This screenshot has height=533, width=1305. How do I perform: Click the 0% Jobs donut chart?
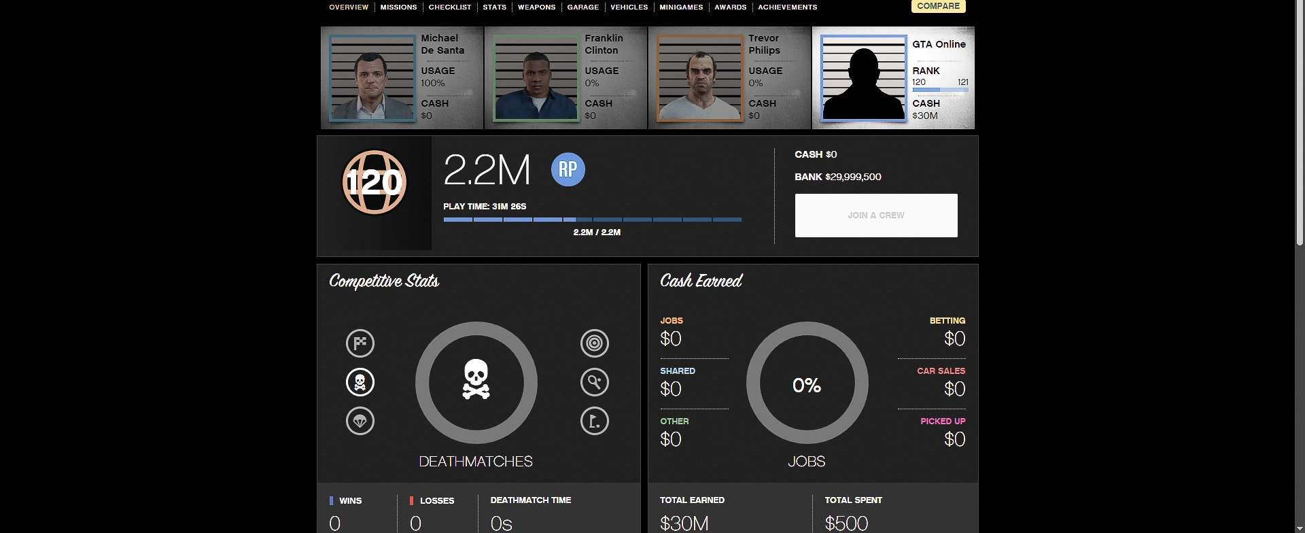click(807, 383)
